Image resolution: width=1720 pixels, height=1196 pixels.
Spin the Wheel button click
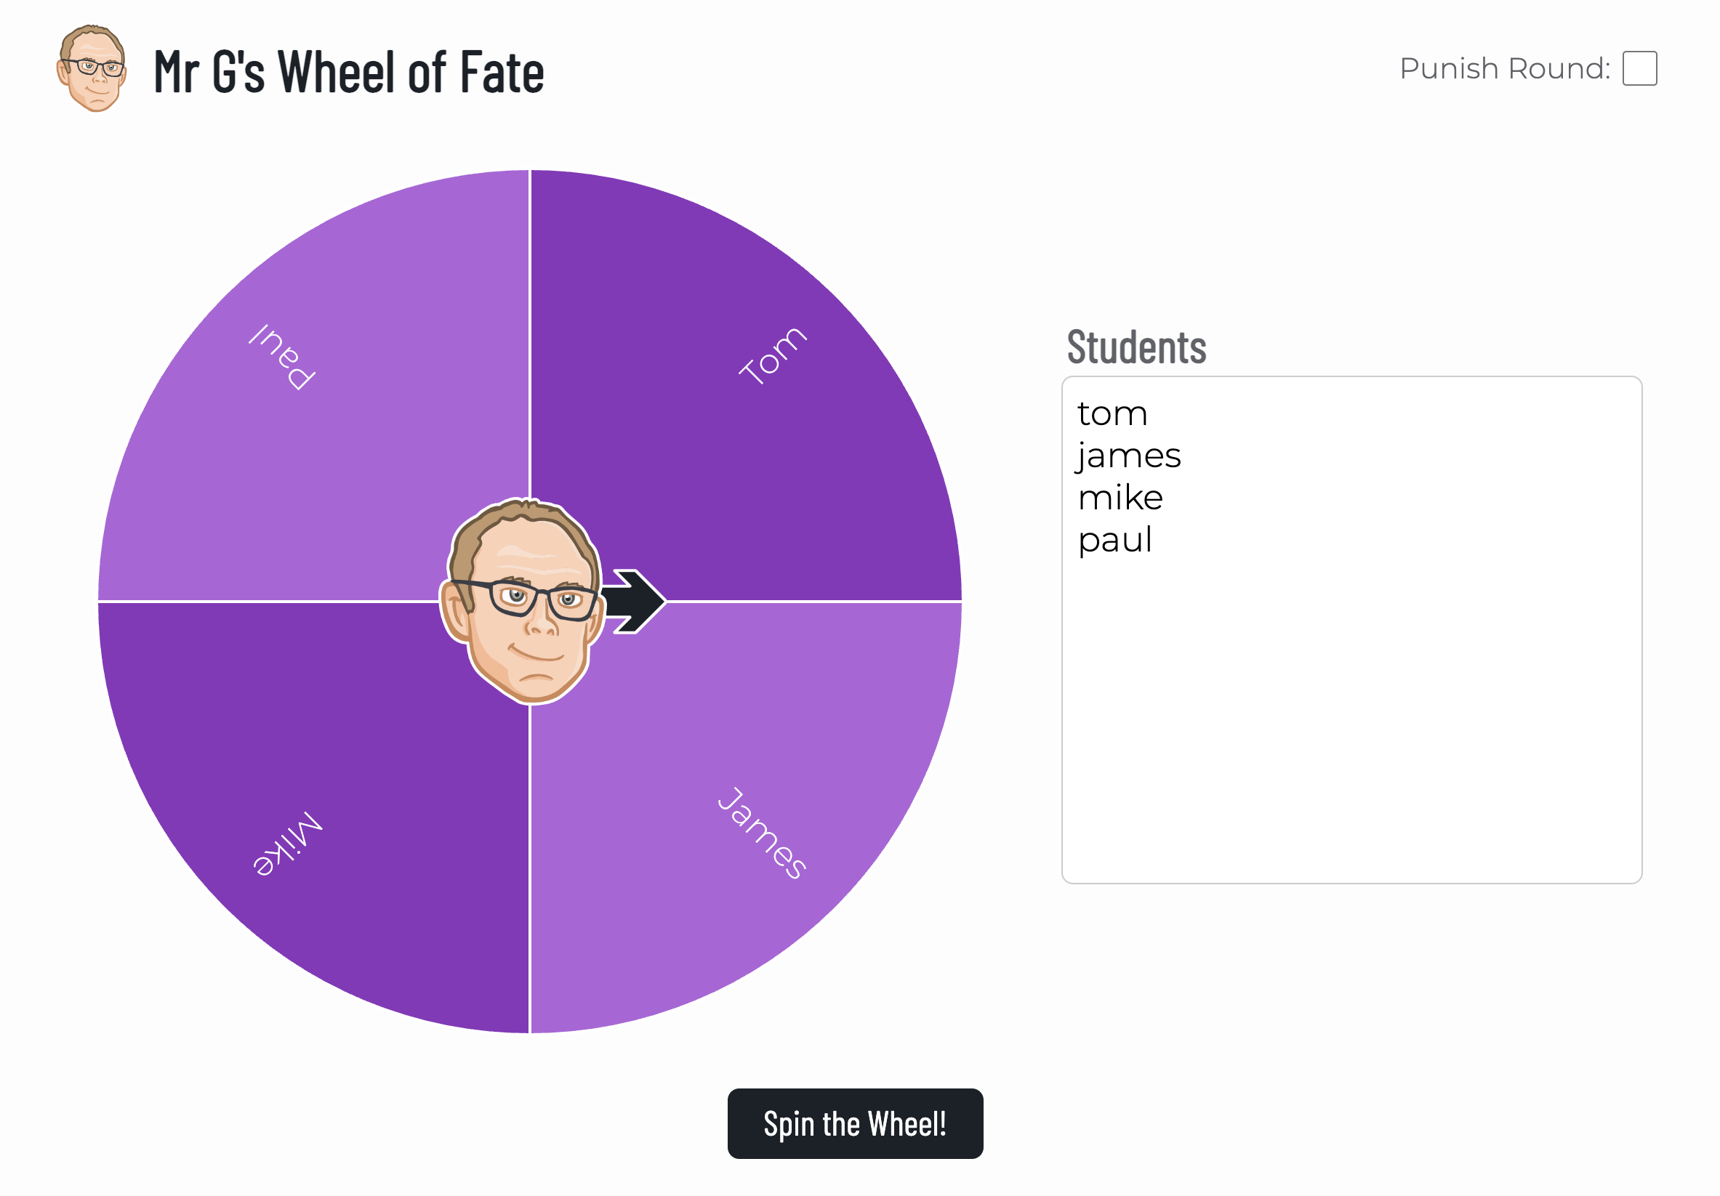pyautogui.click(x=855, y=1123)
